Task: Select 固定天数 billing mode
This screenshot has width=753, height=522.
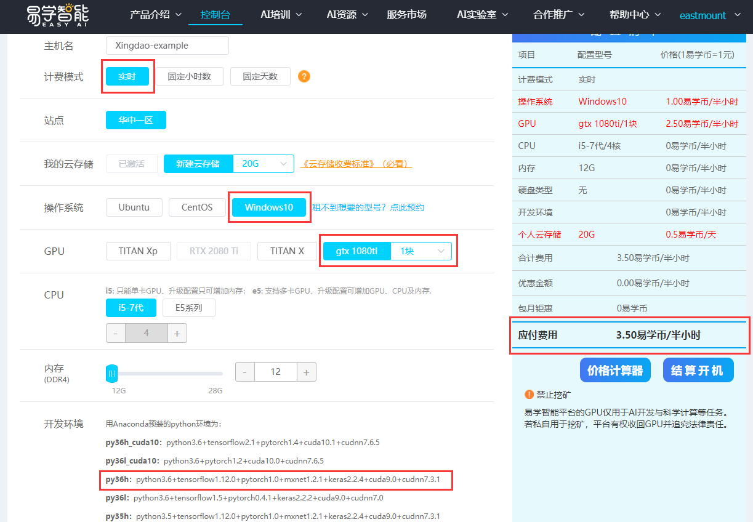Action: (x=260, y=76)
